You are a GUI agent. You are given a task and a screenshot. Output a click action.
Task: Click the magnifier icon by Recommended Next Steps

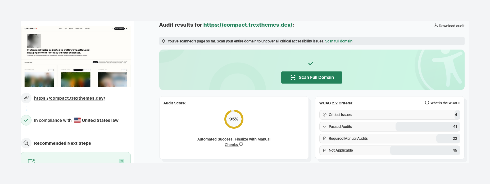(26, 143)
